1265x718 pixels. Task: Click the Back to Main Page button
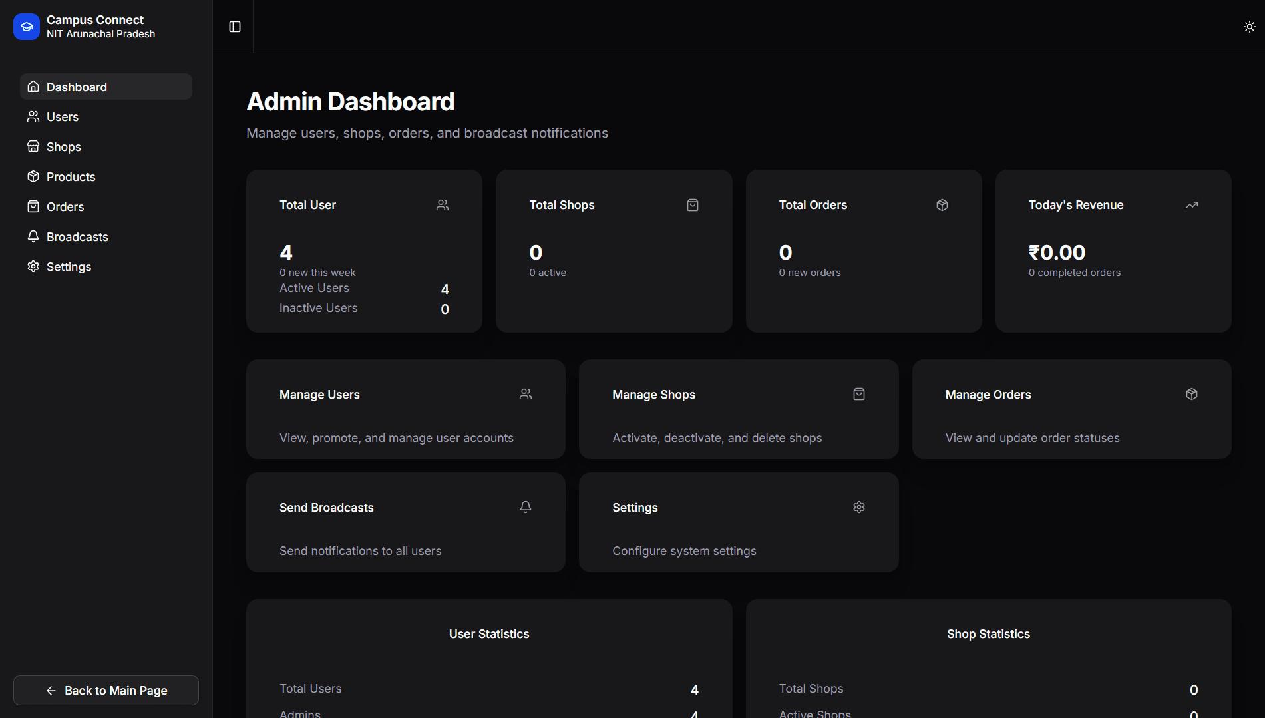click(x=106, y=691)
